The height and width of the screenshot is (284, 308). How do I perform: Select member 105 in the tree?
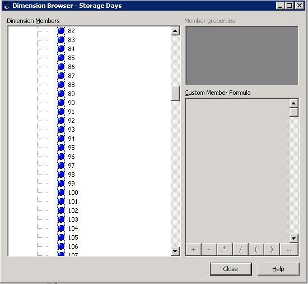pos(73,237)
